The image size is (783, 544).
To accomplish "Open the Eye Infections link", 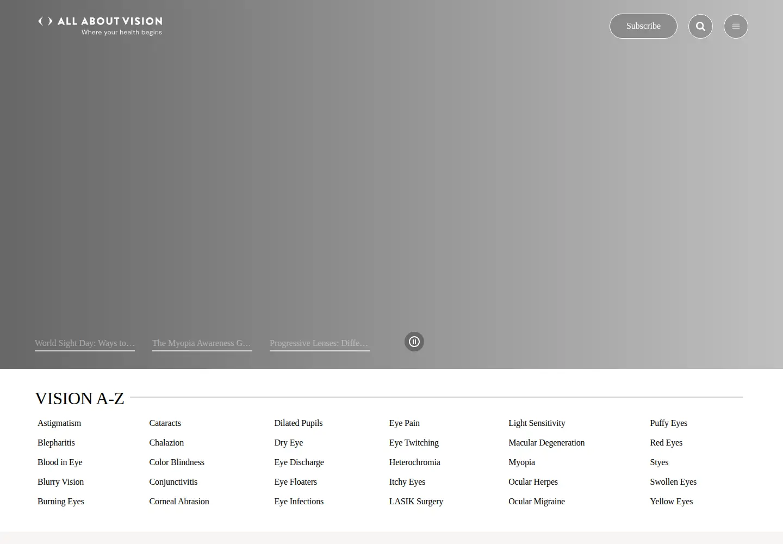I will [x=299, y=502].
